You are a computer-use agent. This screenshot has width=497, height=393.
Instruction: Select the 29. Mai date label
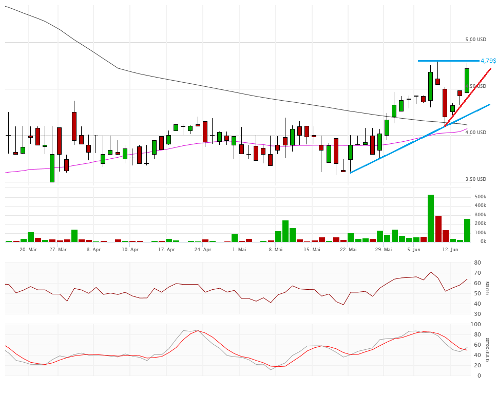point(384,250)
